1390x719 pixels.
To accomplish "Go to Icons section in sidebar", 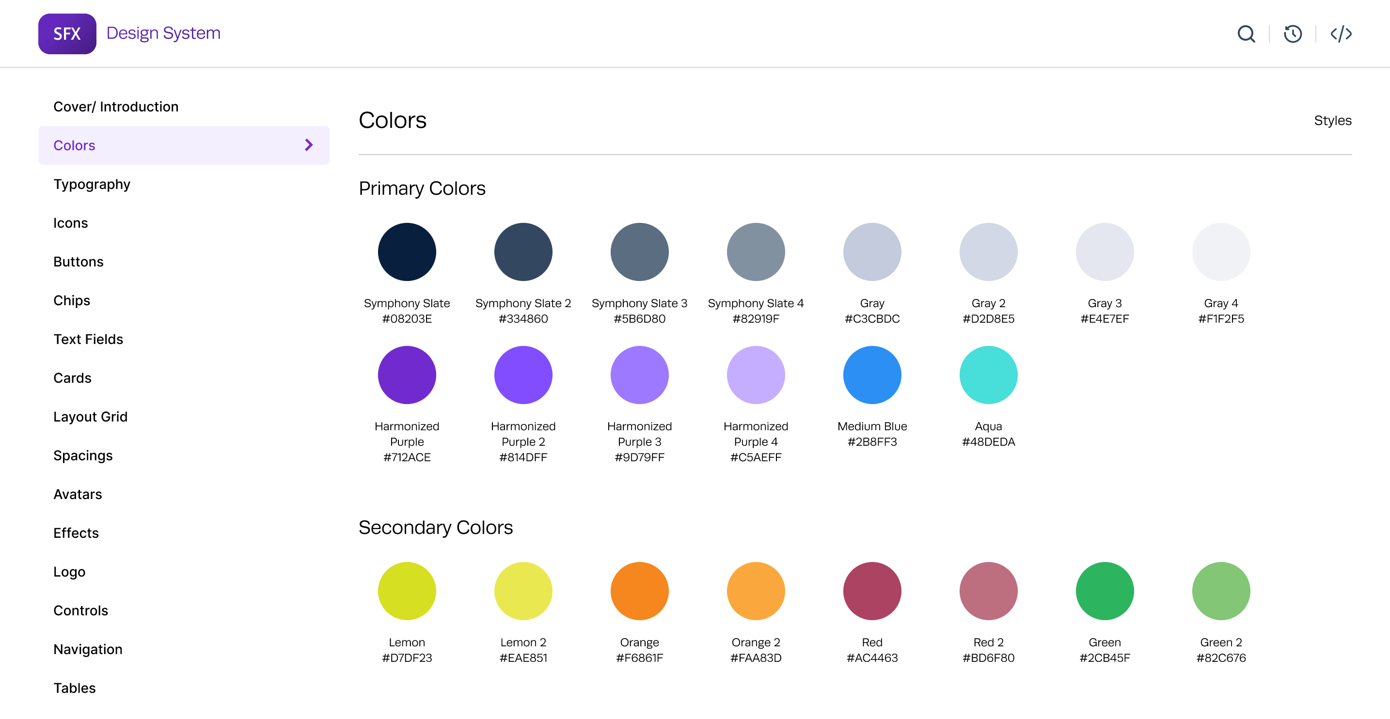I will point(71,223).
